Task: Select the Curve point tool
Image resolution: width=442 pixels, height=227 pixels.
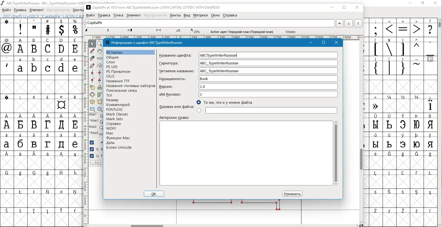Action: pos(92,73)
